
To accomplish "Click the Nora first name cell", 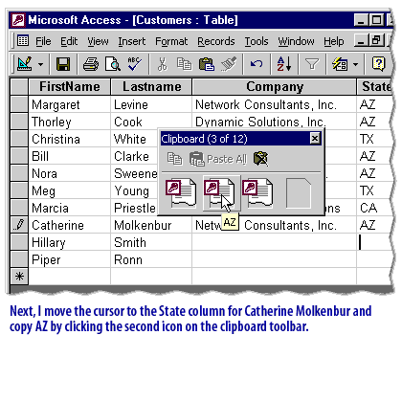I will [x=70, y=173].
